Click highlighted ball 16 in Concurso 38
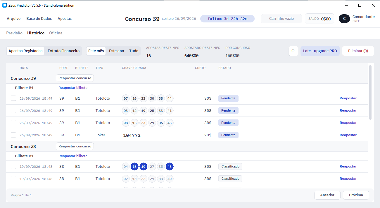 tap(134, 167)
